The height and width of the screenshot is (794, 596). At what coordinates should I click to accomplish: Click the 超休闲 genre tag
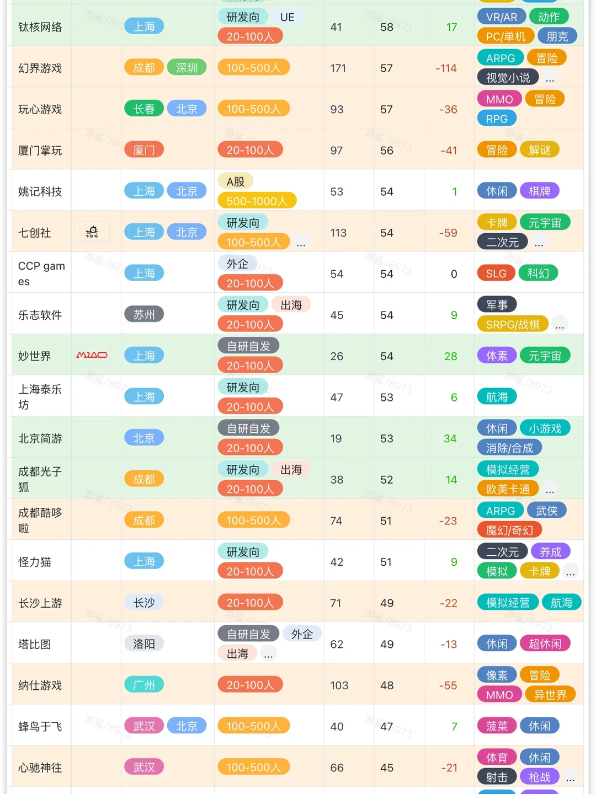[x=545, y=643]
